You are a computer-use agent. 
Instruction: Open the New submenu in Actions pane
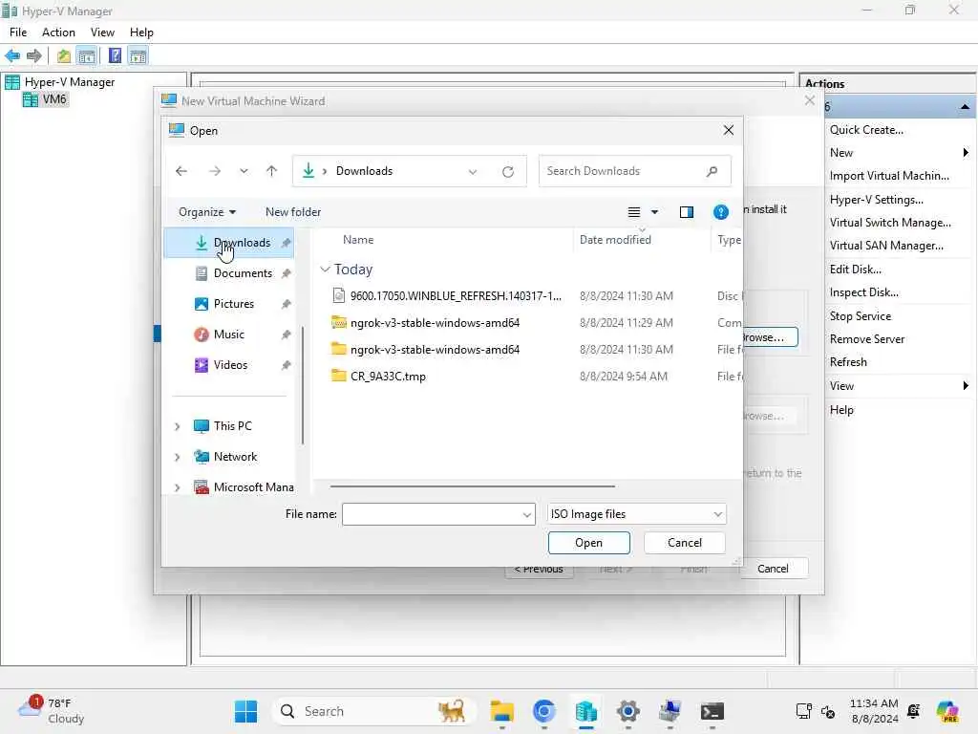[898, 153]
